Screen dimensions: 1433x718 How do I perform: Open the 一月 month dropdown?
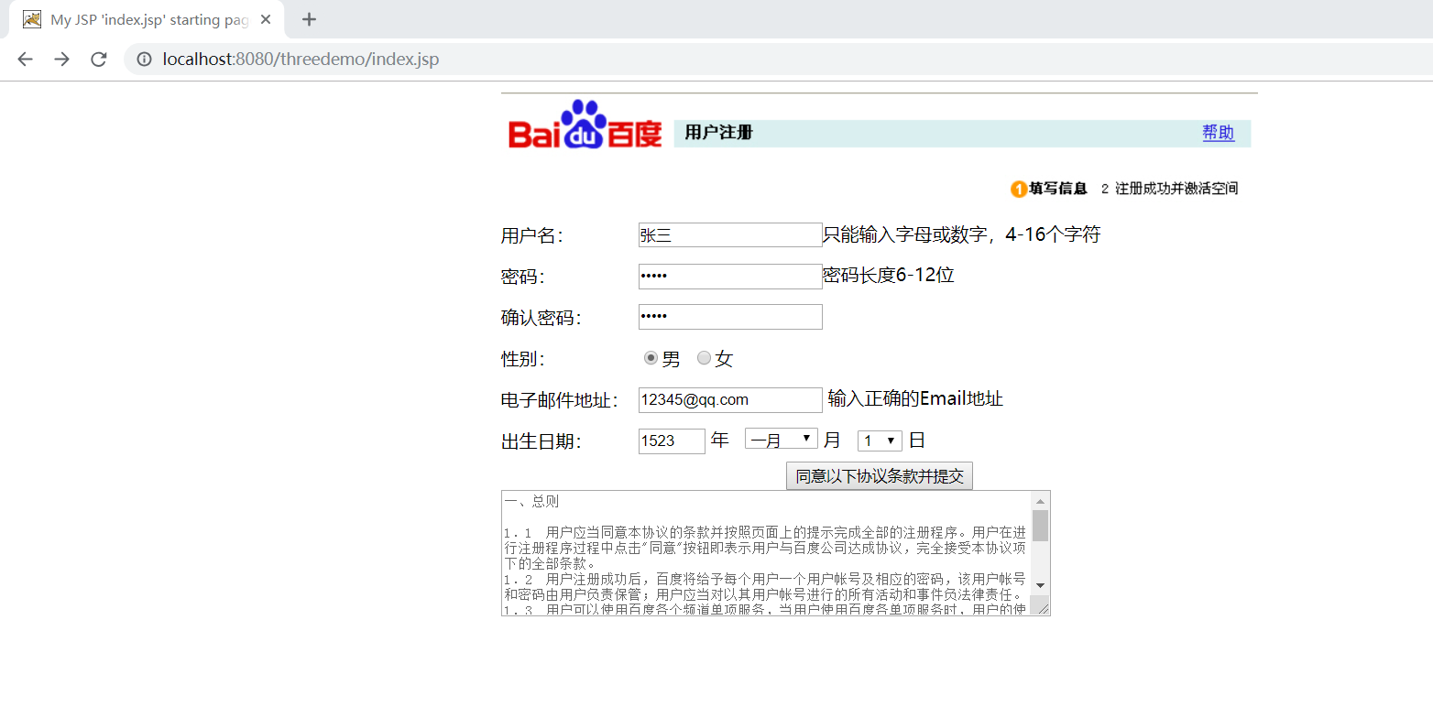(782, 441)
